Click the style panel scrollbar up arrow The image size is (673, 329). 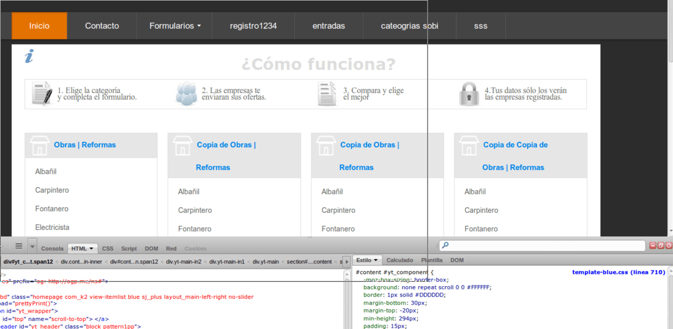click(670, 272)
